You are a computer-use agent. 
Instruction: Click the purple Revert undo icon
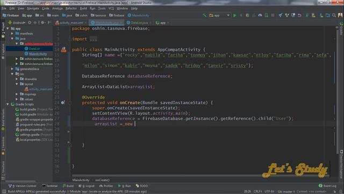pos(299,15)
